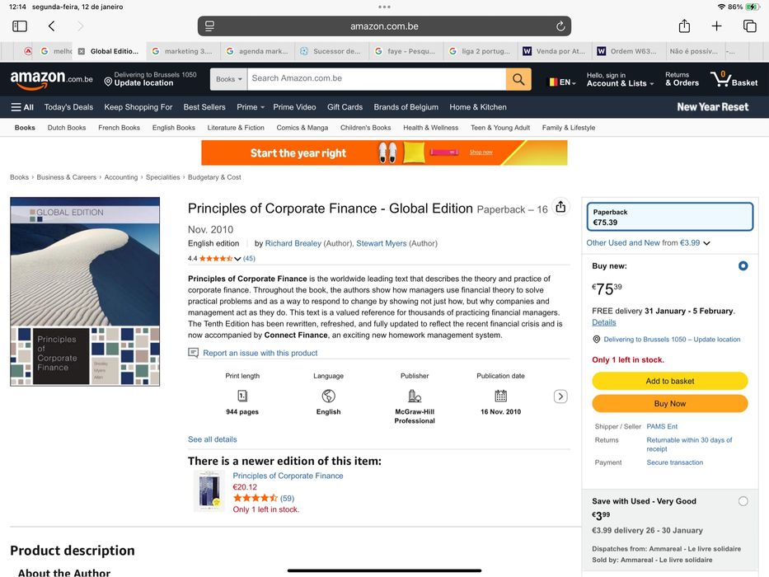The height and width of the screenshot is (577, 769).
Task: Click the location pin by Update location
Action: [109, 82]
